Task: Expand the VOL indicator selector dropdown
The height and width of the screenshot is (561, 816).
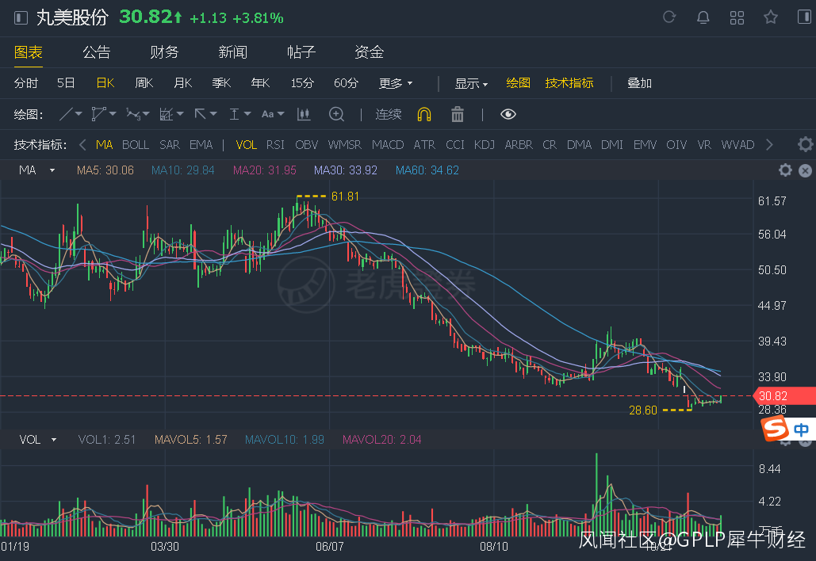Action: tap(54, 440)
